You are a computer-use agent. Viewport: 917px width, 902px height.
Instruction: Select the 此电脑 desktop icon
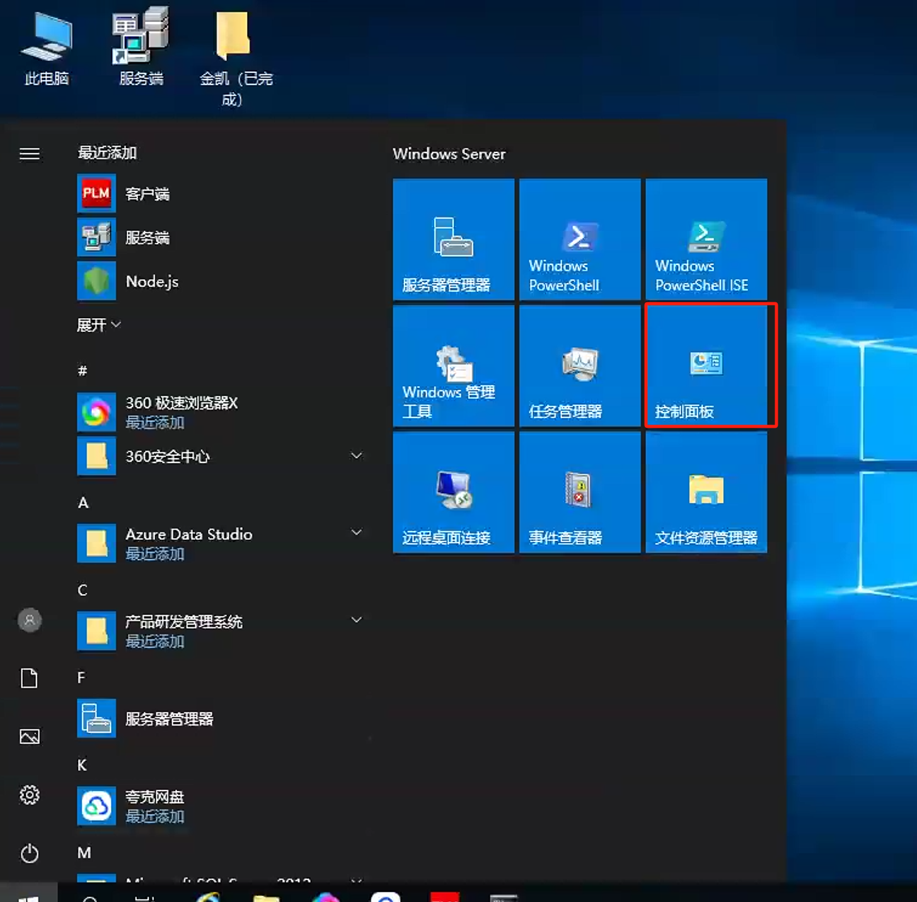coord(47,50)
